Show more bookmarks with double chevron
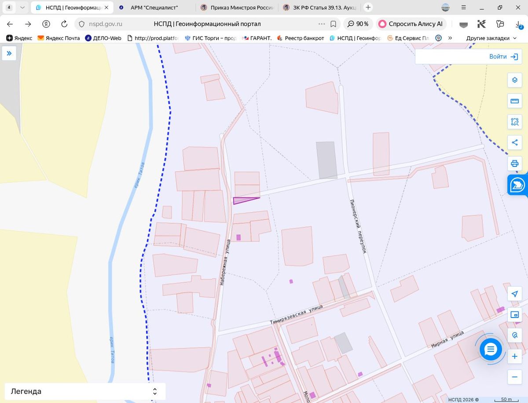 point(450,38)
